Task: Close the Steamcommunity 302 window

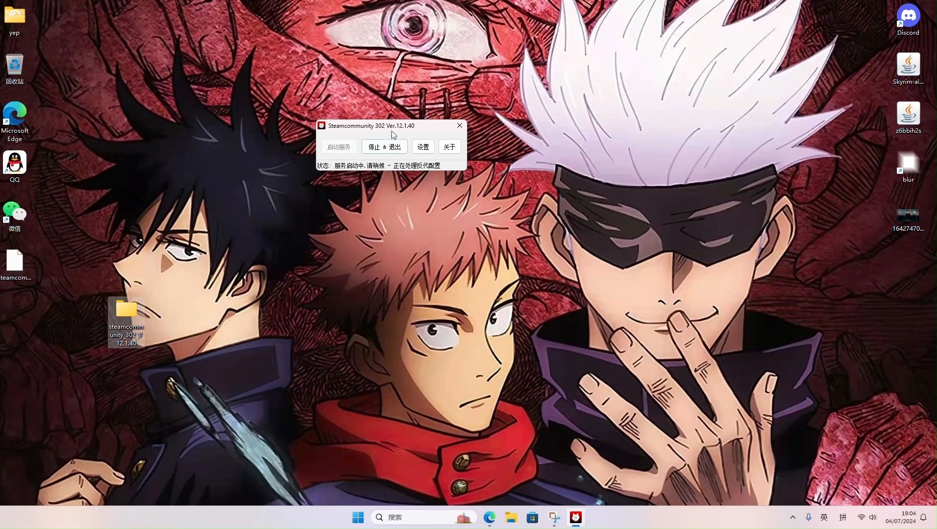Action: click(460, 125)
